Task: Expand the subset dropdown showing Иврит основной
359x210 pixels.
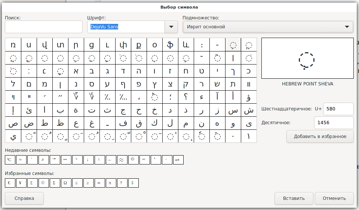Action: (x=268, y=27)
